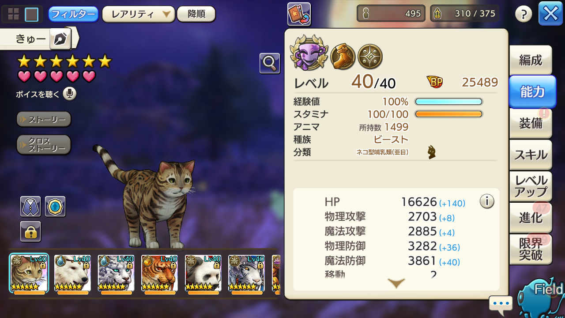This screenshot has width=565, height=318.
Task: Open the card book icon at top
Action: point(299,14)
